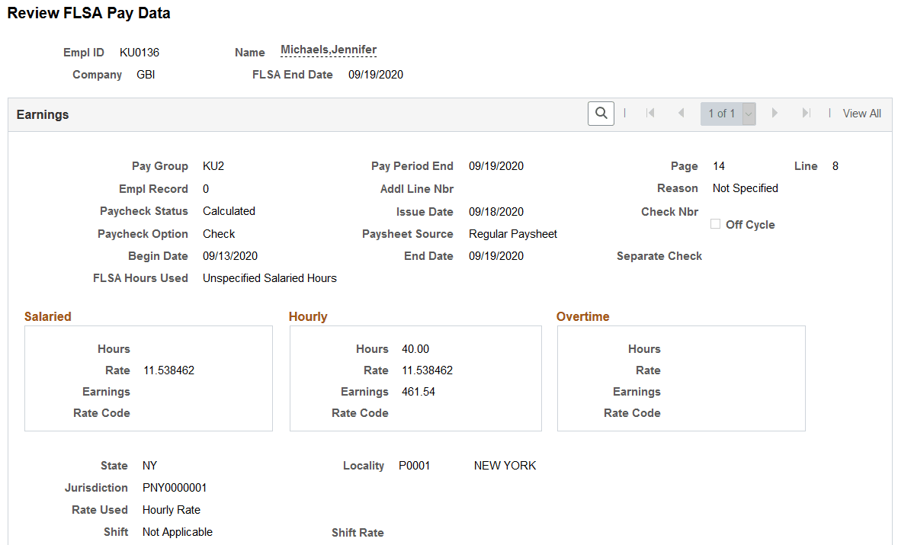The height and width of the screenshot is (545, 898).
Task: Open the '1 of 1' row selector dropdown
Action: click(x=746, y=113)
